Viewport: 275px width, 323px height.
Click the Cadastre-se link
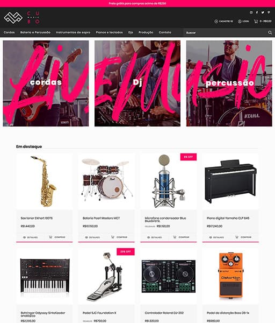[x=223, y=21]
